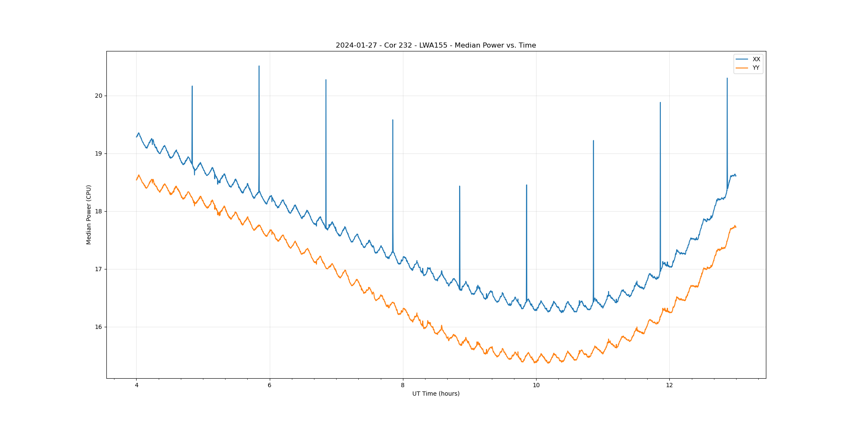Click the tip of the XX spike just before hour 5

click(192, 86)
